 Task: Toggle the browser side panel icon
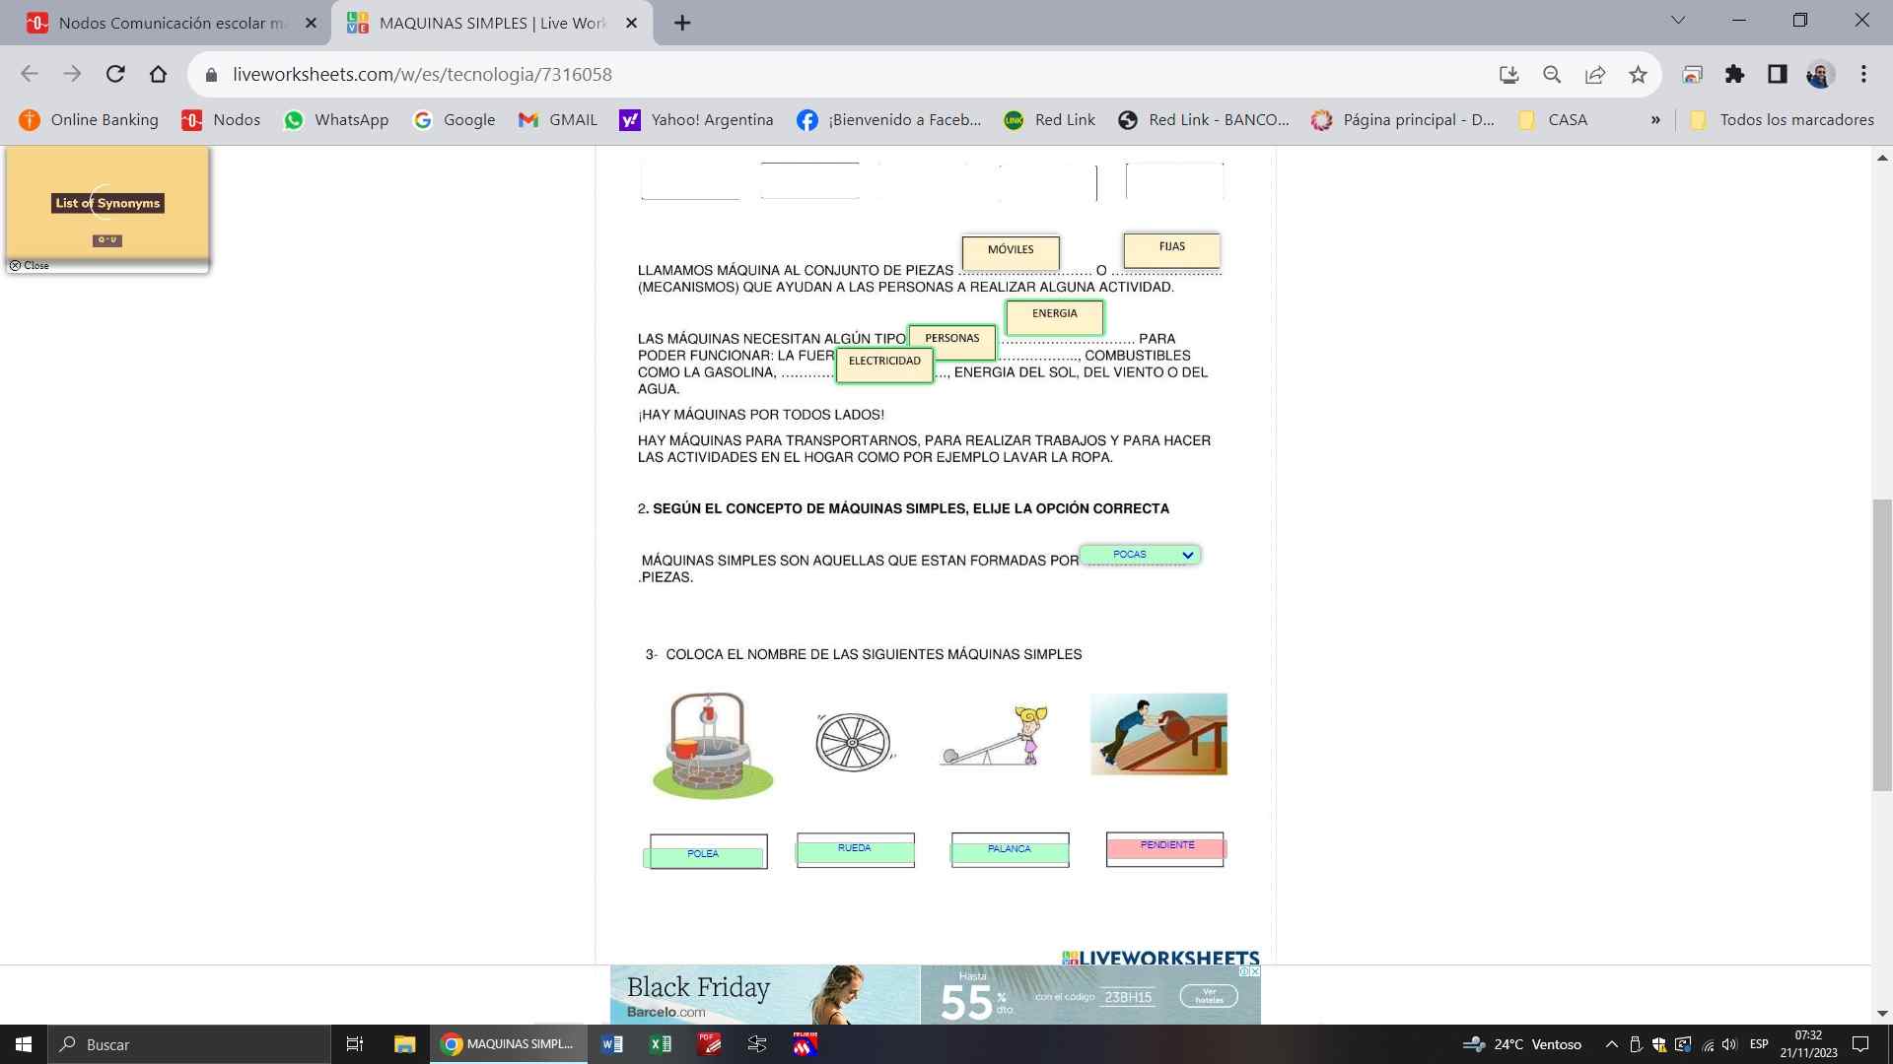coord(1777,74)
